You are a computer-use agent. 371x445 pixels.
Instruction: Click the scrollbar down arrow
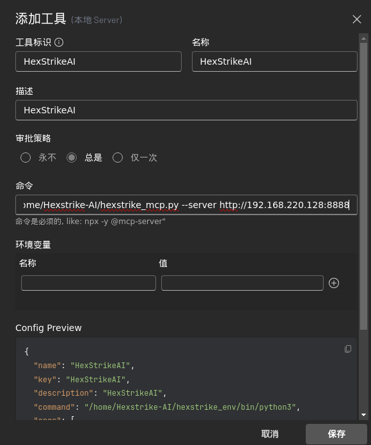click(x=363, y=415)
